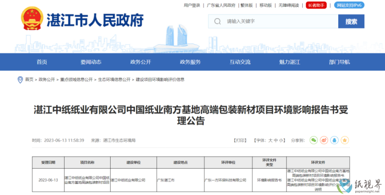Screen dimensions: 385x195
Task: Click the 环评单位 column header
Action: 228,162
